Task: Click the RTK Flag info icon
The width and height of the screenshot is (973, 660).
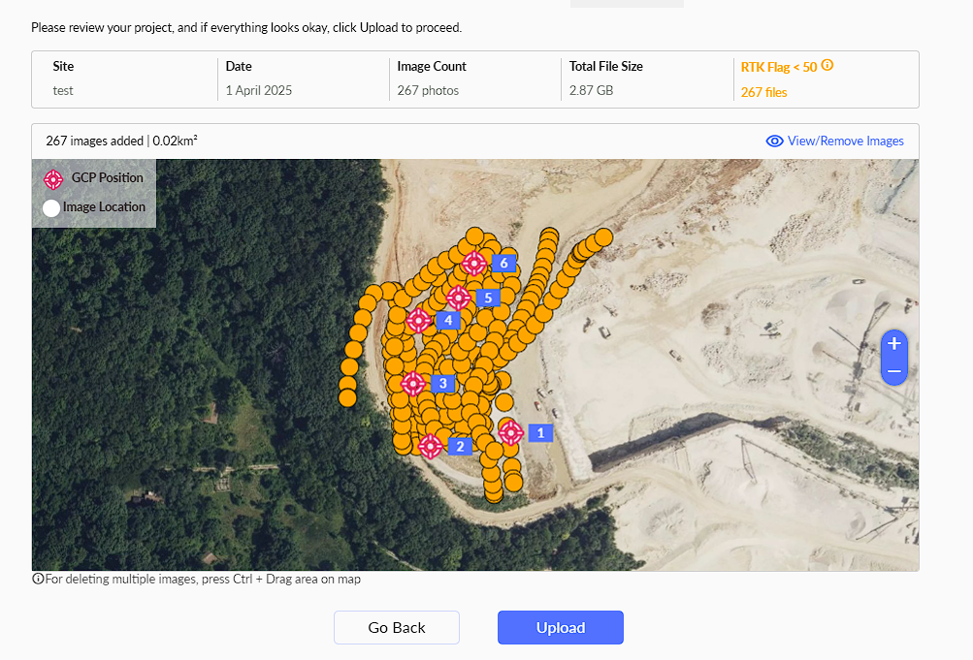Action: click(x=827, y=67)
